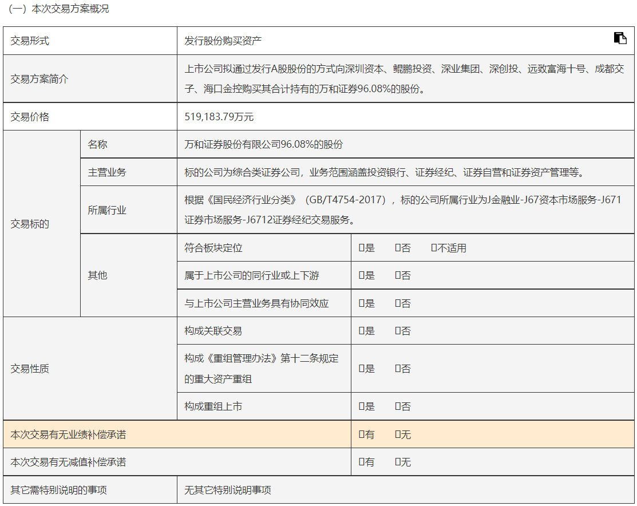The width and height of the screenshot is (637, 506).
Task: Check 否 for 重大资产重组 row
Action: (398, 369)
